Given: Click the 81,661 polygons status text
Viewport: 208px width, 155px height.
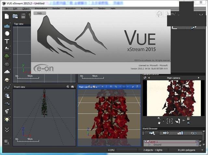Looking at the screenshot, I should point(186,150).
